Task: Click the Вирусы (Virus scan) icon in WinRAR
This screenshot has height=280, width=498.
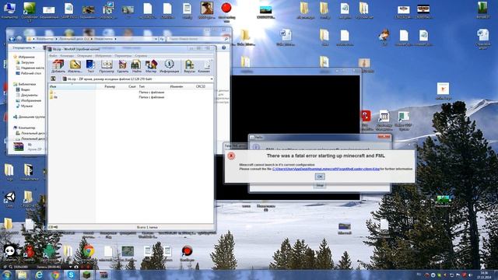Action: (190, 66)
